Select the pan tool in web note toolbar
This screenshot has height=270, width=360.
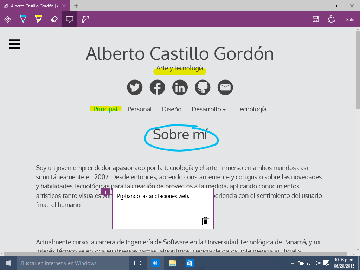(x=8, y=19)
